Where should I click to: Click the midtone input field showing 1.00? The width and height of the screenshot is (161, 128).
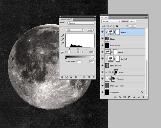click(x=80, y=52)
